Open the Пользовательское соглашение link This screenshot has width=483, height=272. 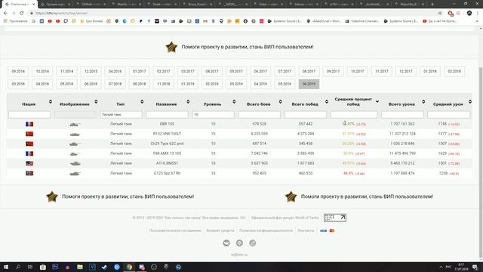coord(175,230)
